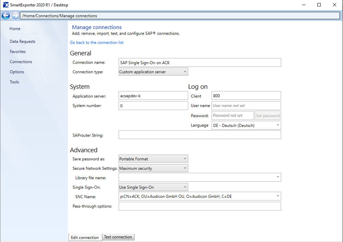Click the Edit connection button
The width and height of the screenshot is (343, 242).
(x=85, y=237)
